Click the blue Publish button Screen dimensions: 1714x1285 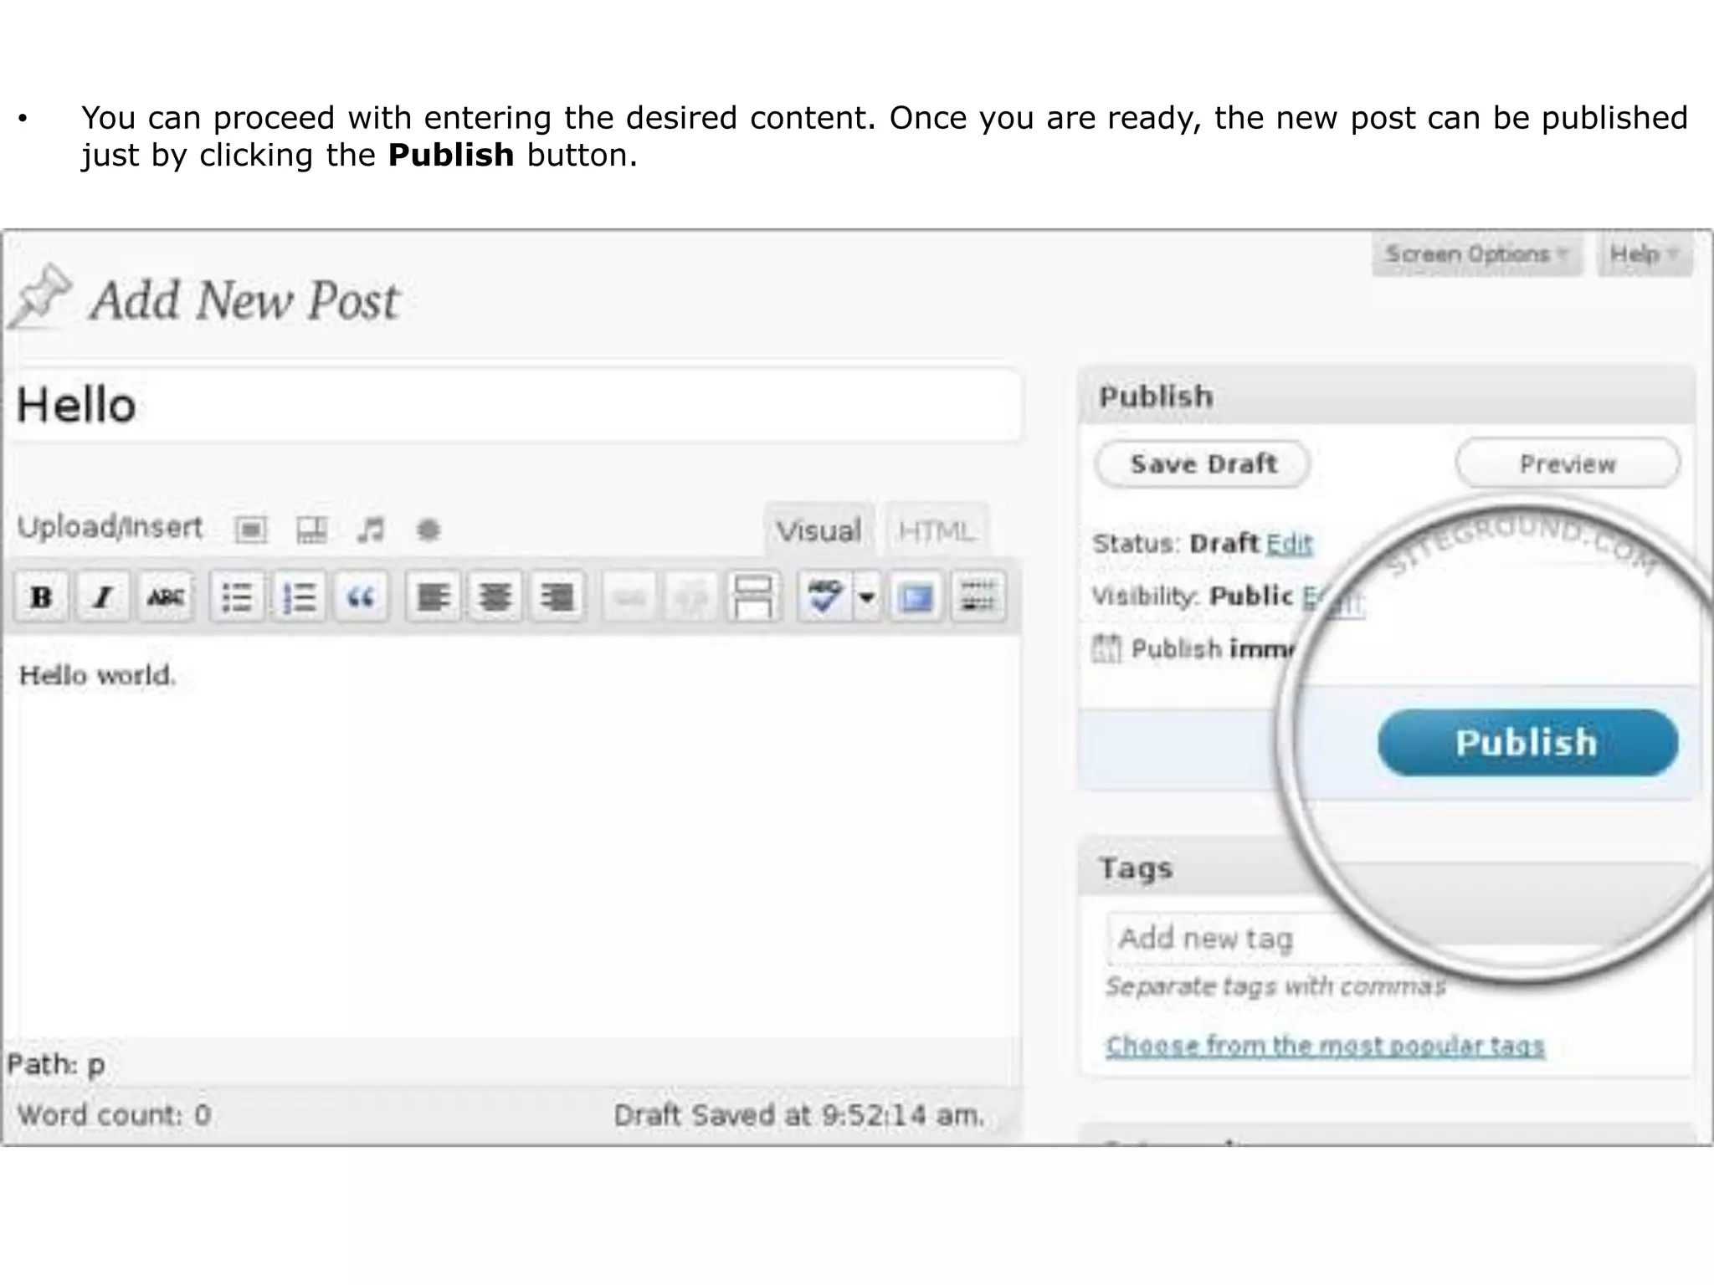click(x=1527, y=743)
